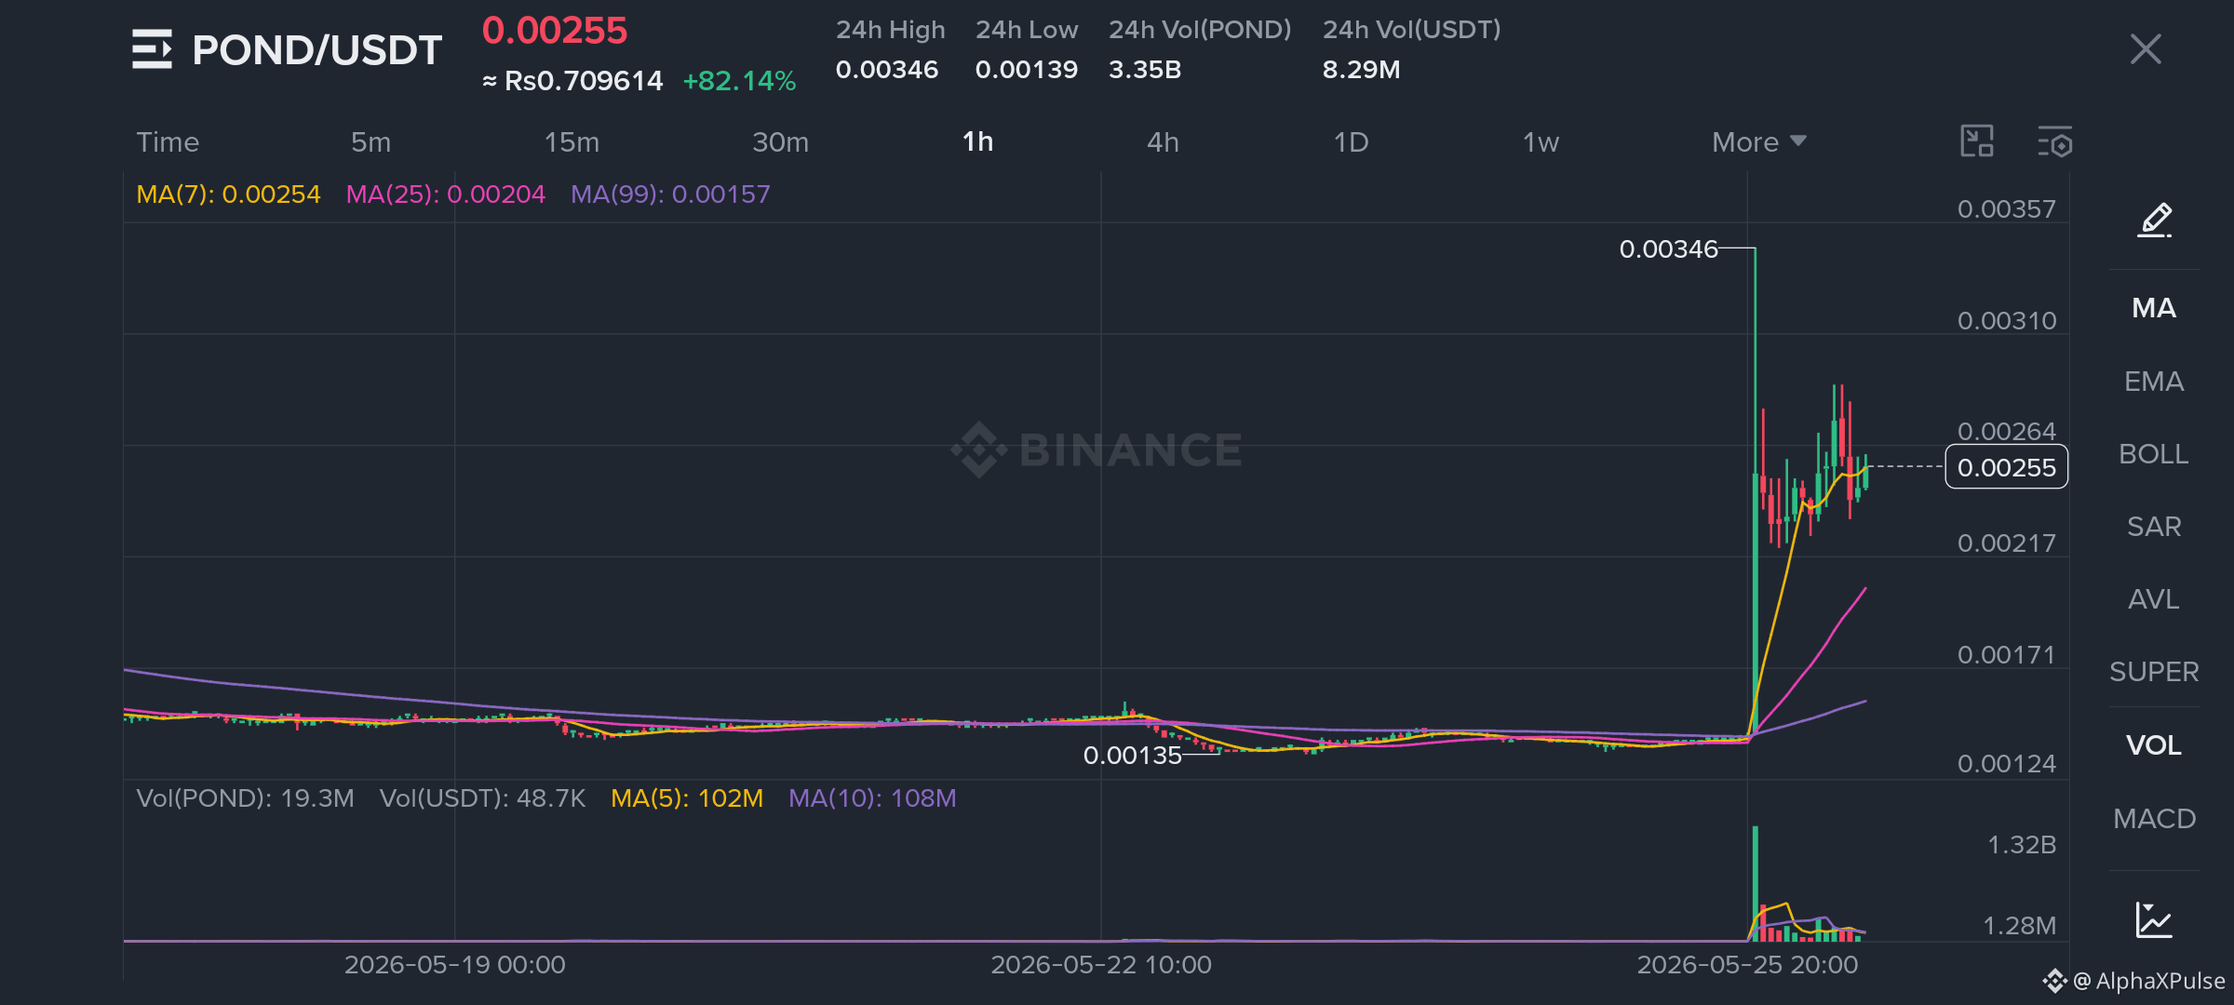The image size is (2234, 1005).
Task: Close the chart with the X icon
Action: tap(2146, 49)
